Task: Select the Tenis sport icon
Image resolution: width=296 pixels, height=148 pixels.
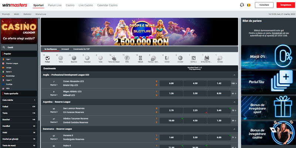Action: (61, 58)
